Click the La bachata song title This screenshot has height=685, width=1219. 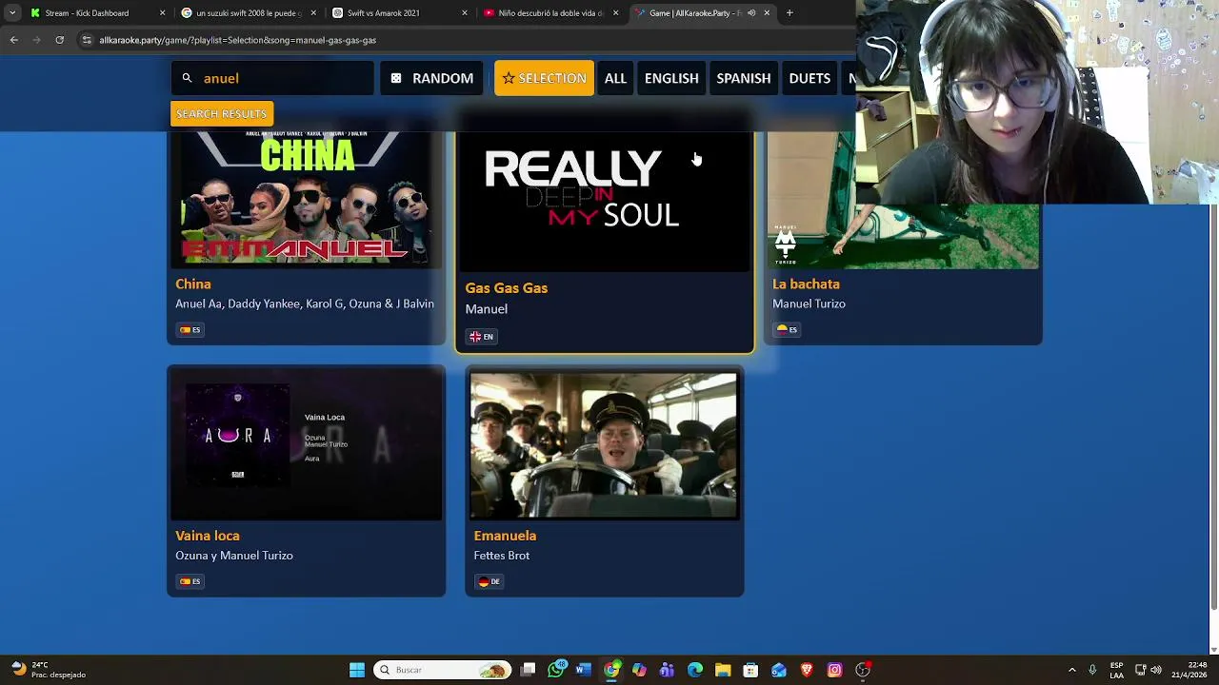point(806,284)
